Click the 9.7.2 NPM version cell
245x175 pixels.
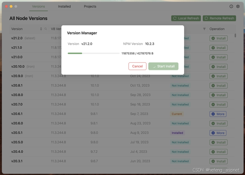click(x=94, y=152)
